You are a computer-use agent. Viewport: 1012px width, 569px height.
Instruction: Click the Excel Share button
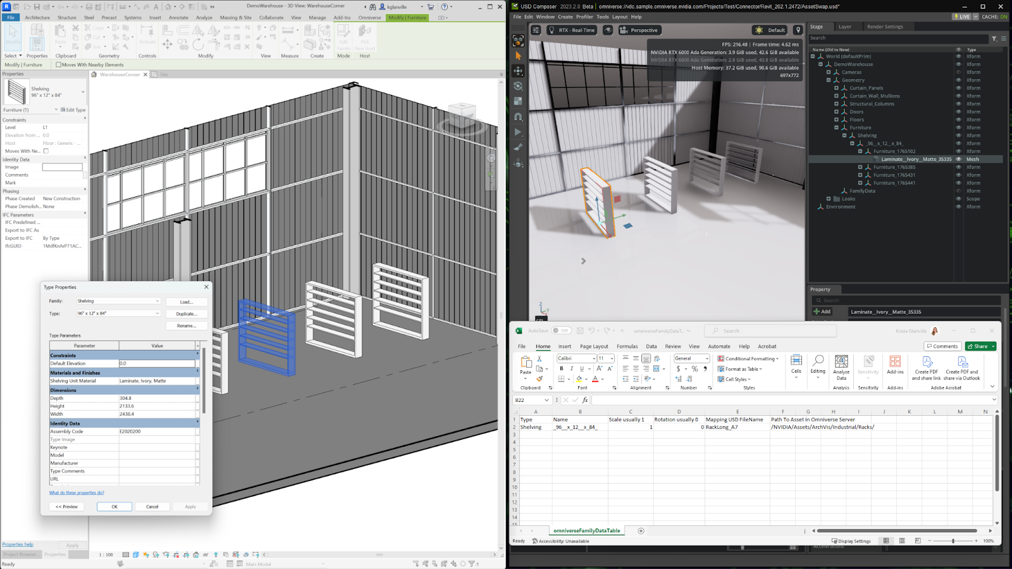[980, 346]
